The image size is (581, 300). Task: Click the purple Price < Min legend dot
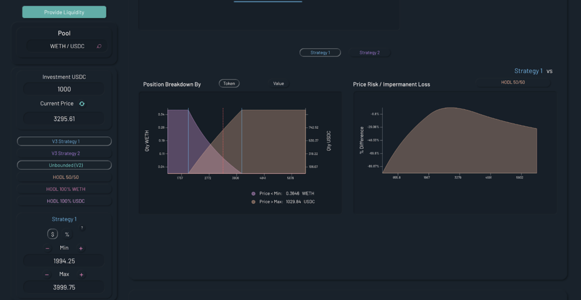coord(254,194)
